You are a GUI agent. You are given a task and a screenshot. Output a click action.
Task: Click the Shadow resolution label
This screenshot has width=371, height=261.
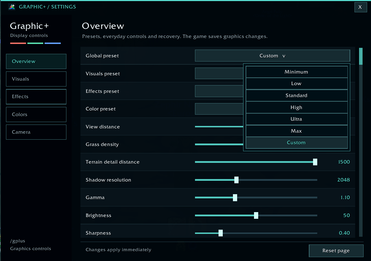[108, 180]
